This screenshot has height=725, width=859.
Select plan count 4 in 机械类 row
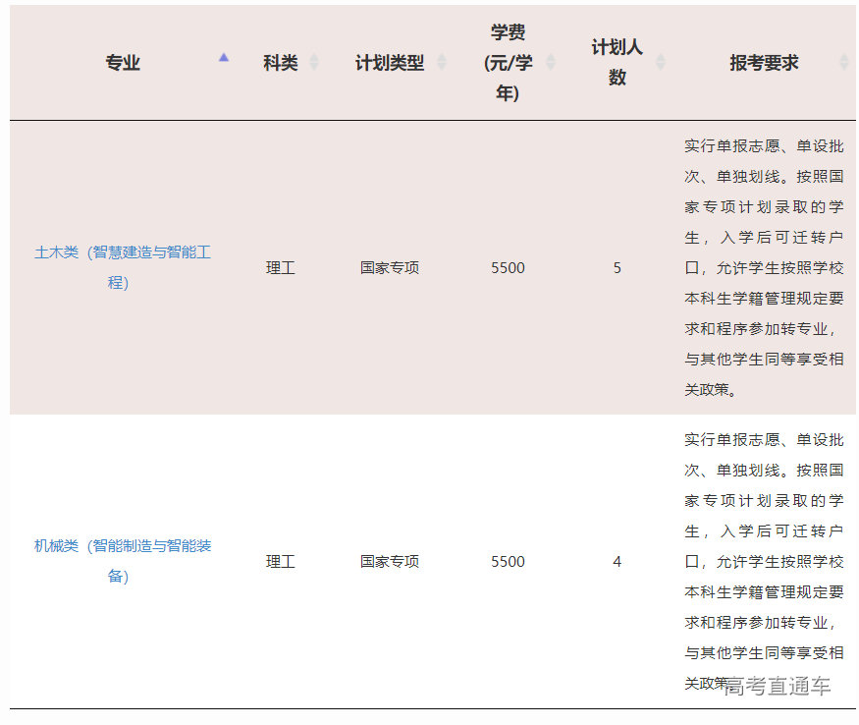click(x=617, y=562)
